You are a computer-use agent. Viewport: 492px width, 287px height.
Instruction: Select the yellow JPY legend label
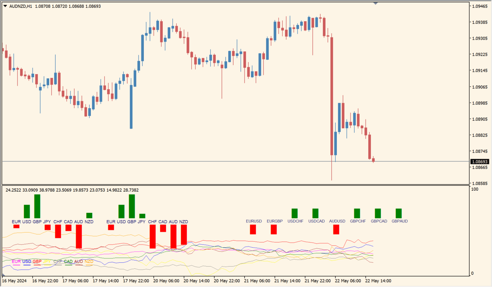coord(47,261)
